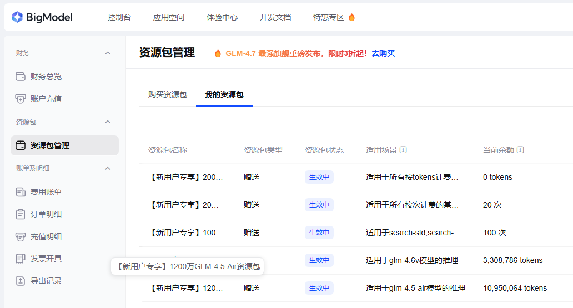This screenshot has height=308, width=573.
Task: Click 适用于glm-4.6v模型的推理 text
Action: click(411, 260)
